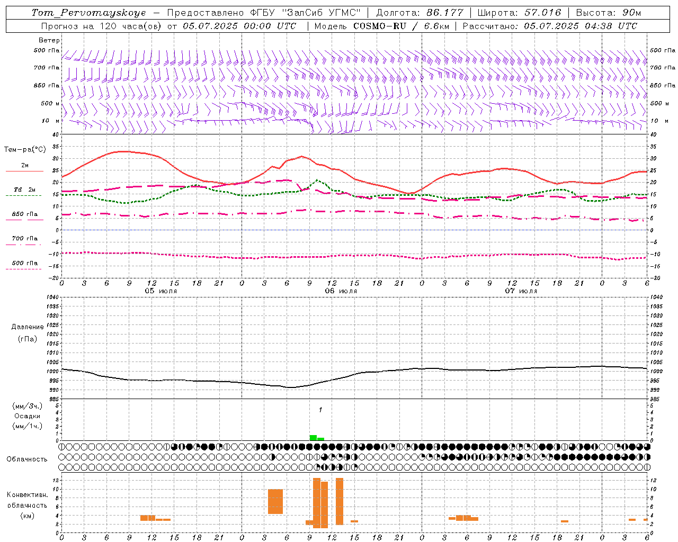Screen dimensions: 678x542
Task: Click the "Осадки" precipitation label
Action: coord(28,416)
